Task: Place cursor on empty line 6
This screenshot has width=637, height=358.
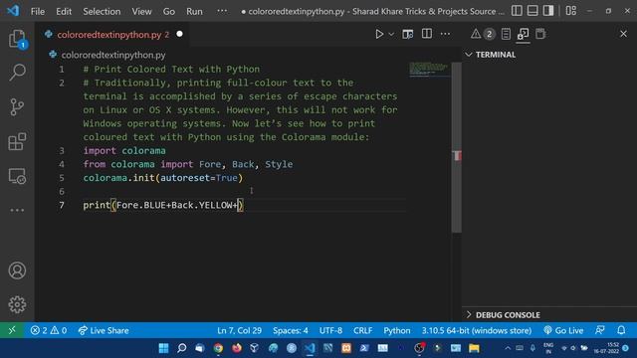Action: click(244, 191)
